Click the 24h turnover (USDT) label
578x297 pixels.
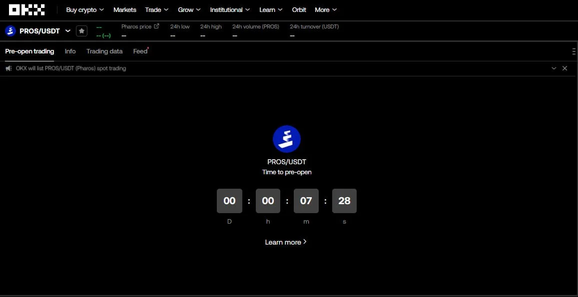tap(314, 26)
